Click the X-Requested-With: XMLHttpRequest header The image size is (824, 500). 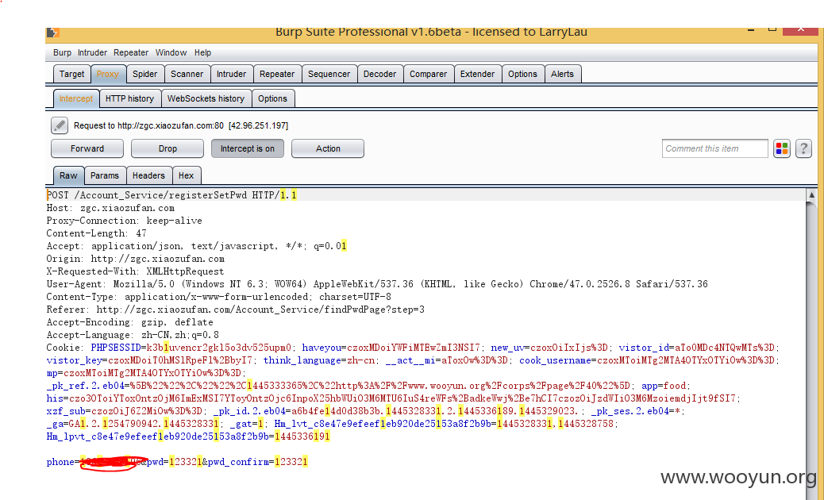coord(135,271)
